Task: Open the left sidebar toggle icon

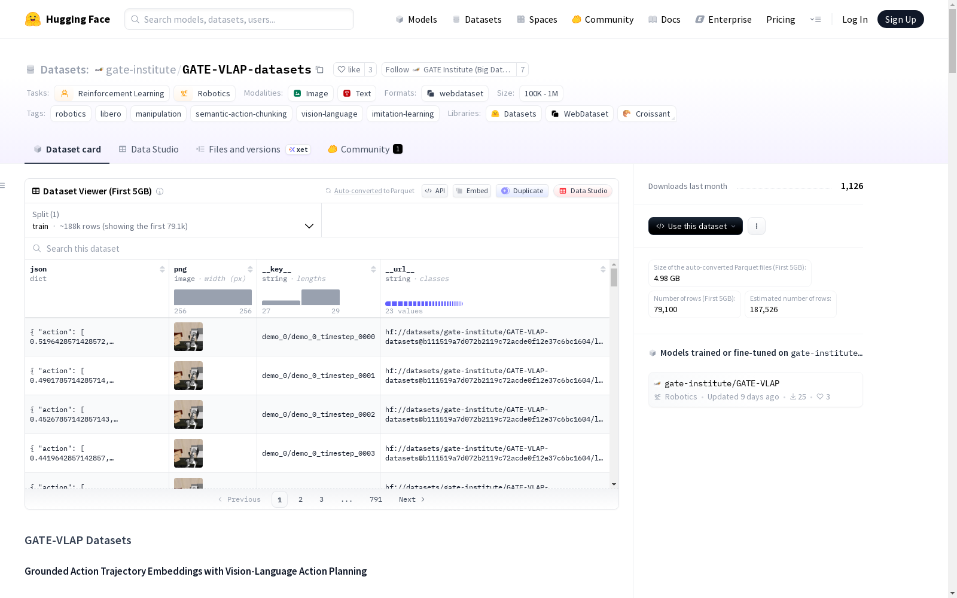Action: (3, 185)
